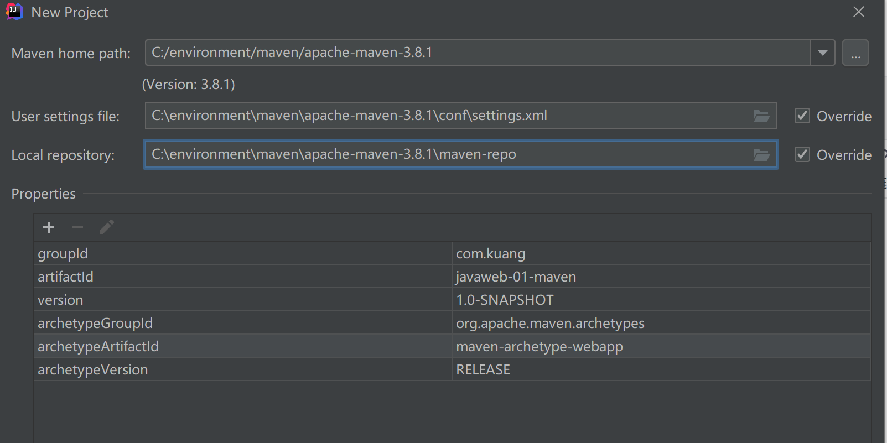
Task: Click the remove property minus icon
Action: (77, 227)
